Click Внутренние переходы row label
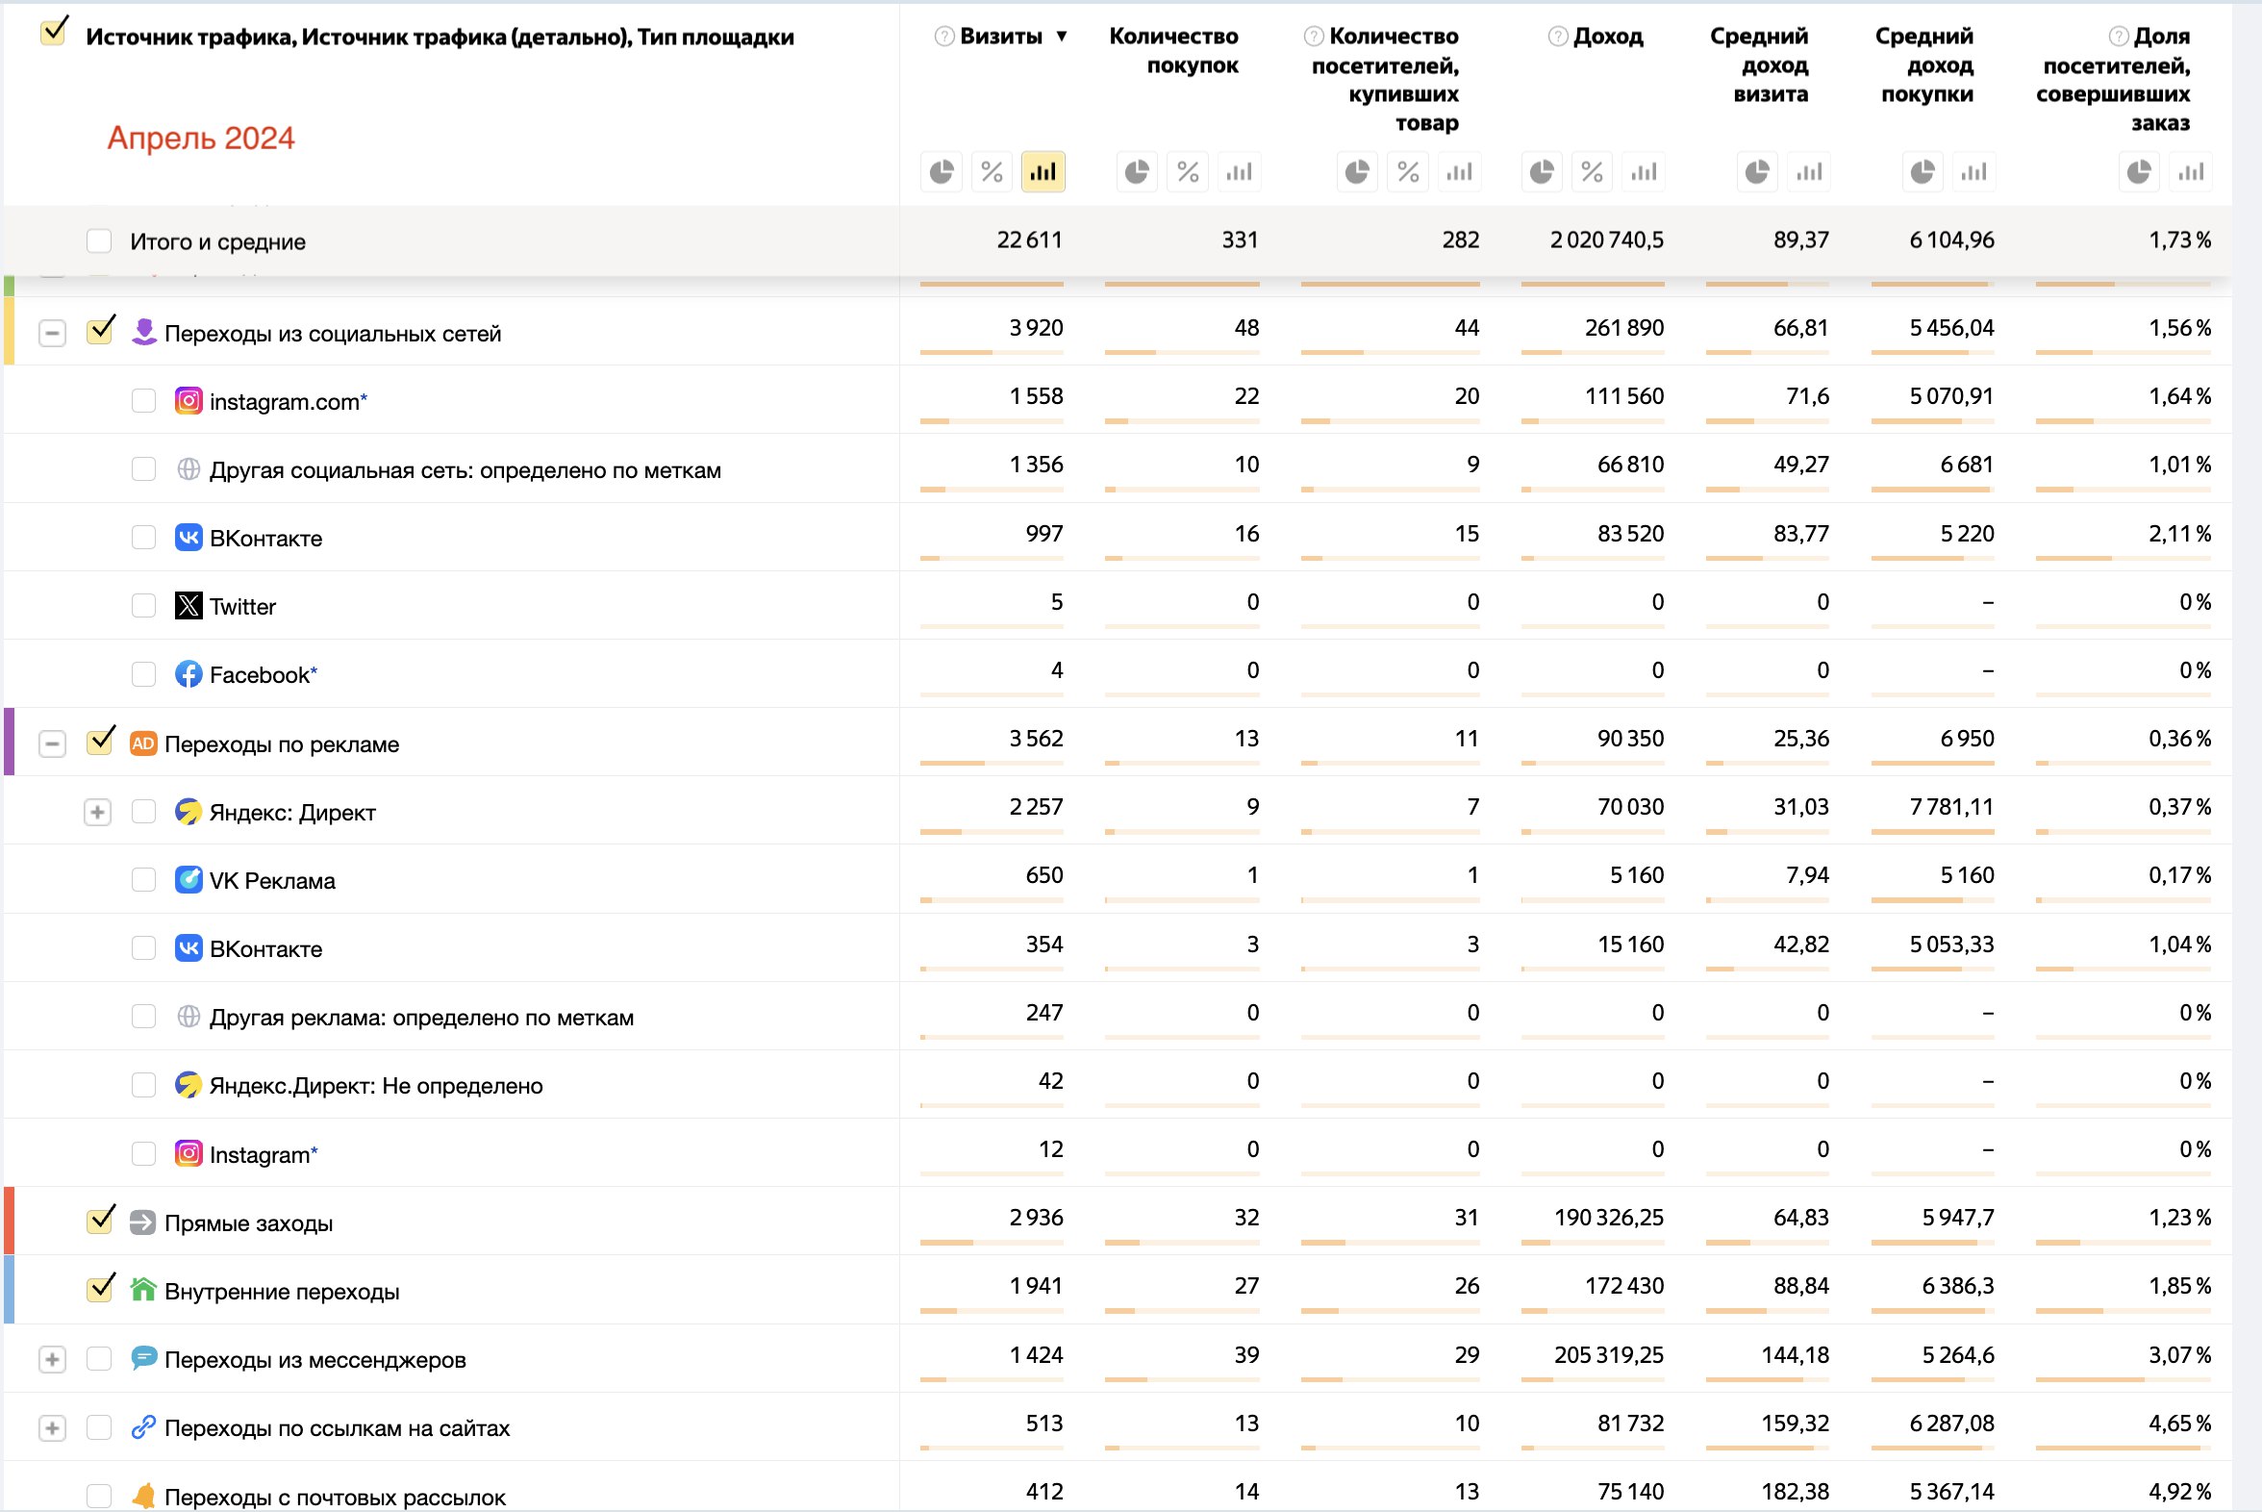The width and height of the screenshot is (2262, 1512). (282, 1291)
